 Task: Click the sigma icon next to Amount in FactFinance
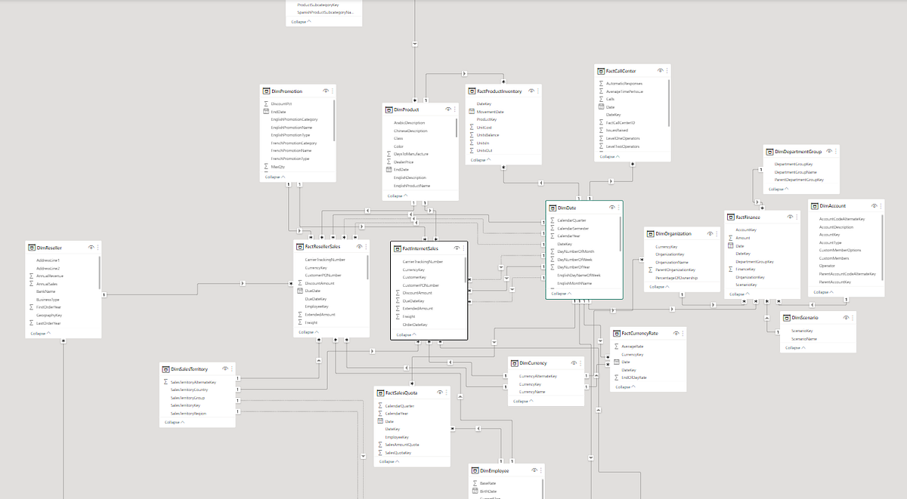click(x=730, y=238)
